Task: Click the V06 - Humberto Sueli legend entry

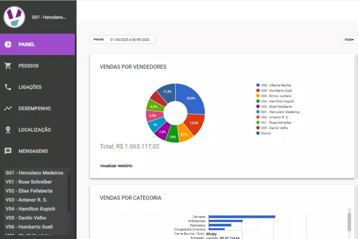Action: coord(276,91)
